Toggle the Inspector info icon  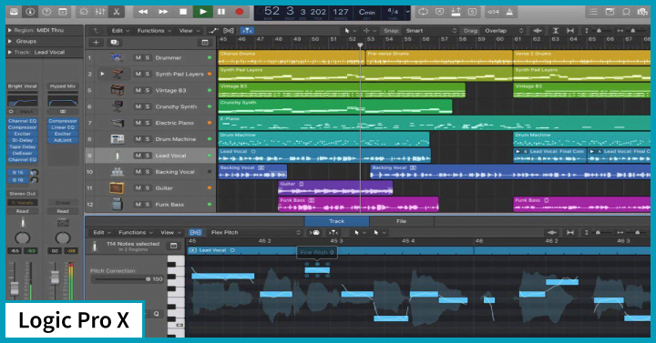pos(30,12)
